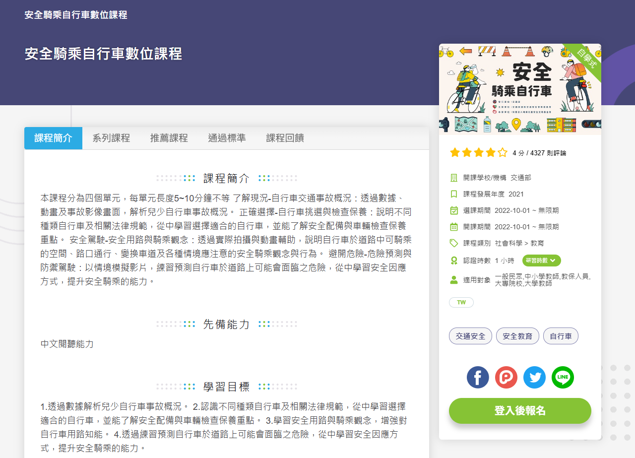Share course on Facebook

[x=478, y=378]
